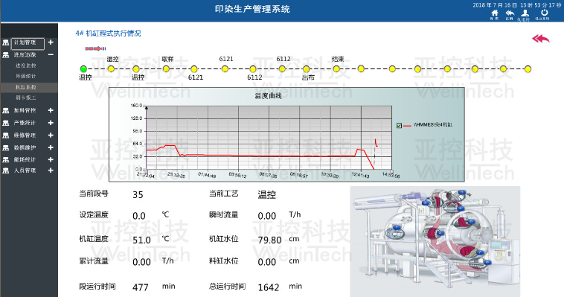Expand the 产能统计 section plus sign

(51, 123)
